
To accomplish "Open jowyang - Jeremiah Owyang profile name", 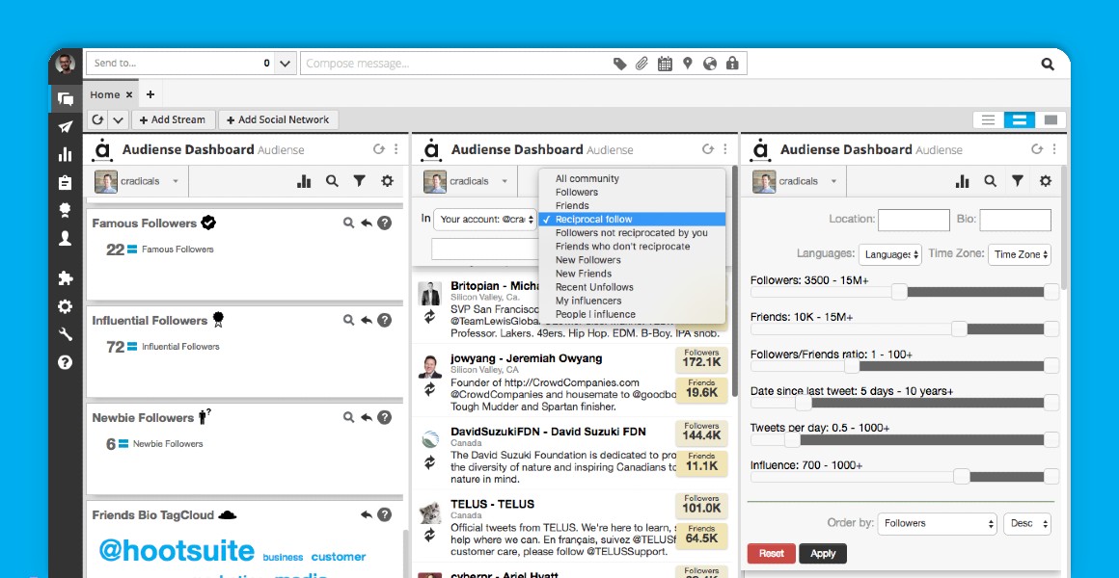I will click(x=527, y=358).
